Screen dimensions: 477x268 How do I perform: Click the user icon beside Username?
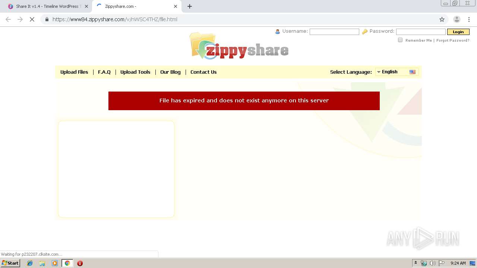(277, 32)
